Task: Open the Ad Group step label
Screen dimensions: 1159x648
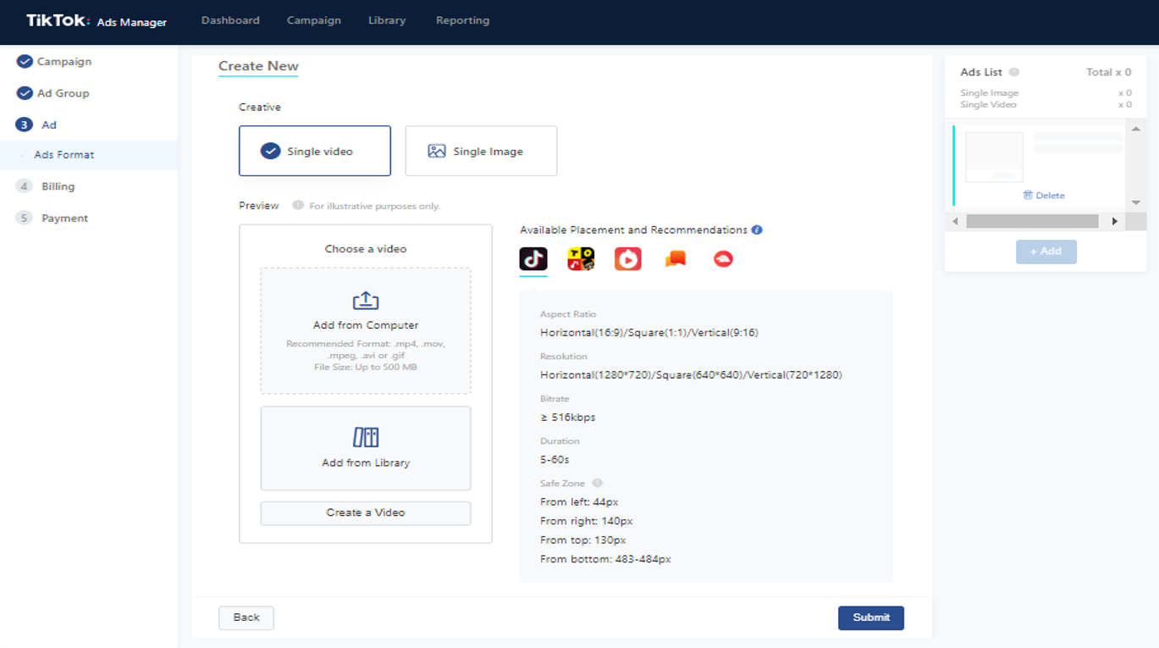Action: pyautogui.click(x=63, y=93)
